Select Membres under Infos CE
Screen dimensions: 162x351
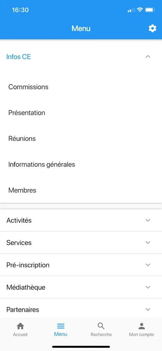coord(22,190)
